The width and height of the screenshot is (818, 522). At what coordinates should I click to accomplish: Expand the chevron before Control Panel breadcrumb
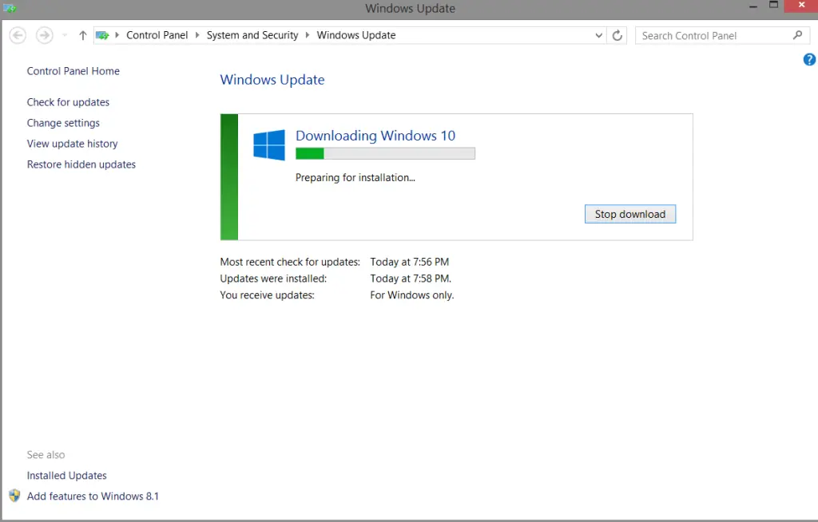pyautogui.click(x=117, y=35)
